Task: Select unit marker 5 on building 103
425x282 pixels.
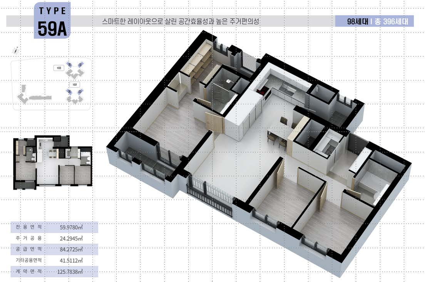Action: point(70,65)
